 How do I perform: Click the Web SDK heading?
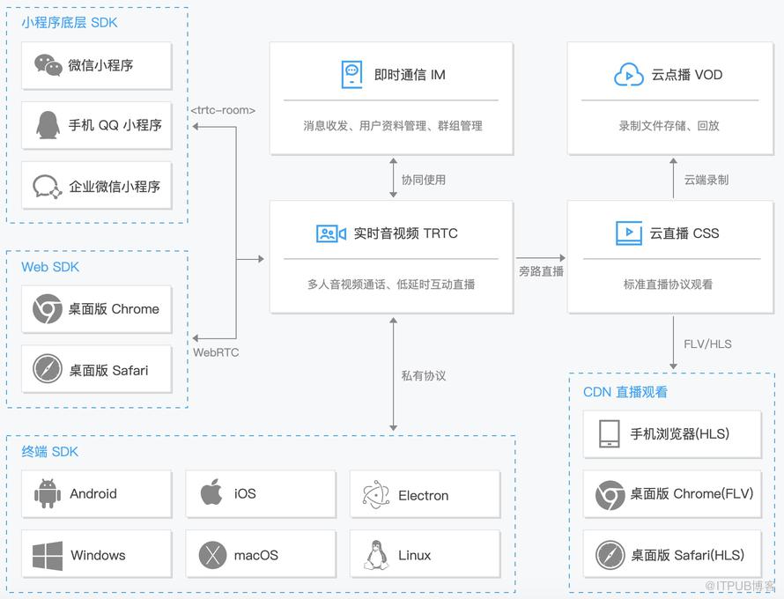[50, 267]
